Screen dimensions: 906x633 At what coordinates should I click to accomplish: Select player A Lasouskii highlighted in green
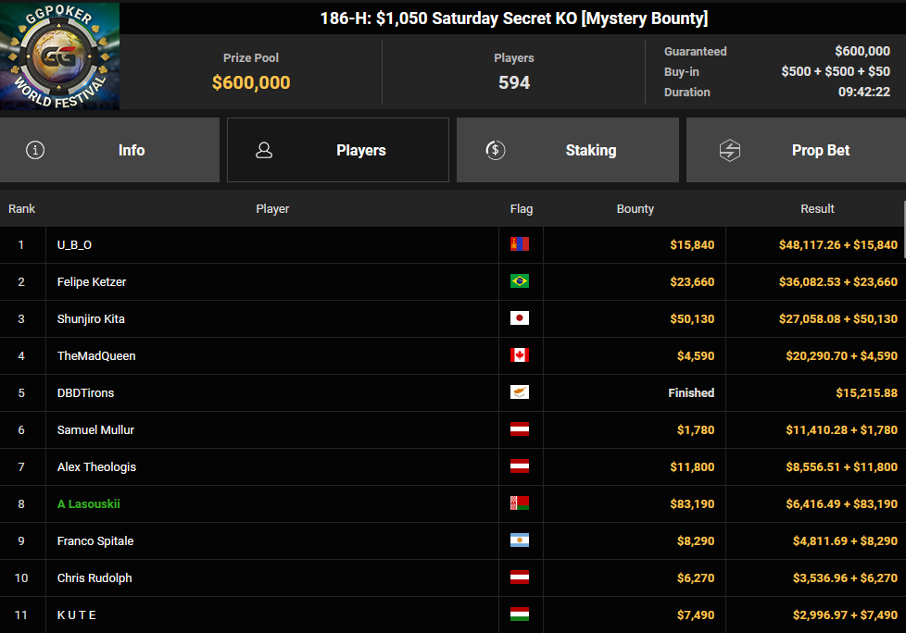(89, 504)
